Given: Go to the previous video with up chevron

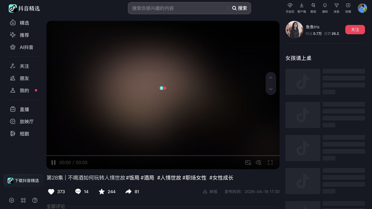Looking at the screenshot, I should [x=271, y=78].
